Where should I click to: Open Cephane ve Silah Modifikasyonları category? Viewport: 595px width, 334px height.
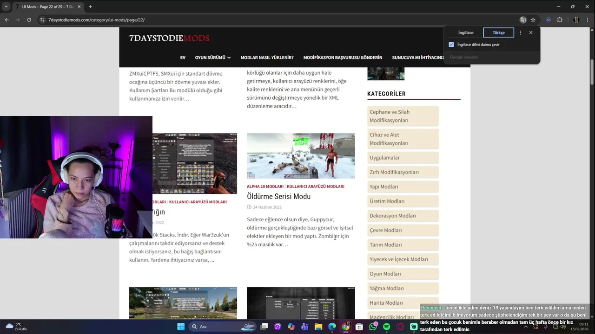point(403,116)
